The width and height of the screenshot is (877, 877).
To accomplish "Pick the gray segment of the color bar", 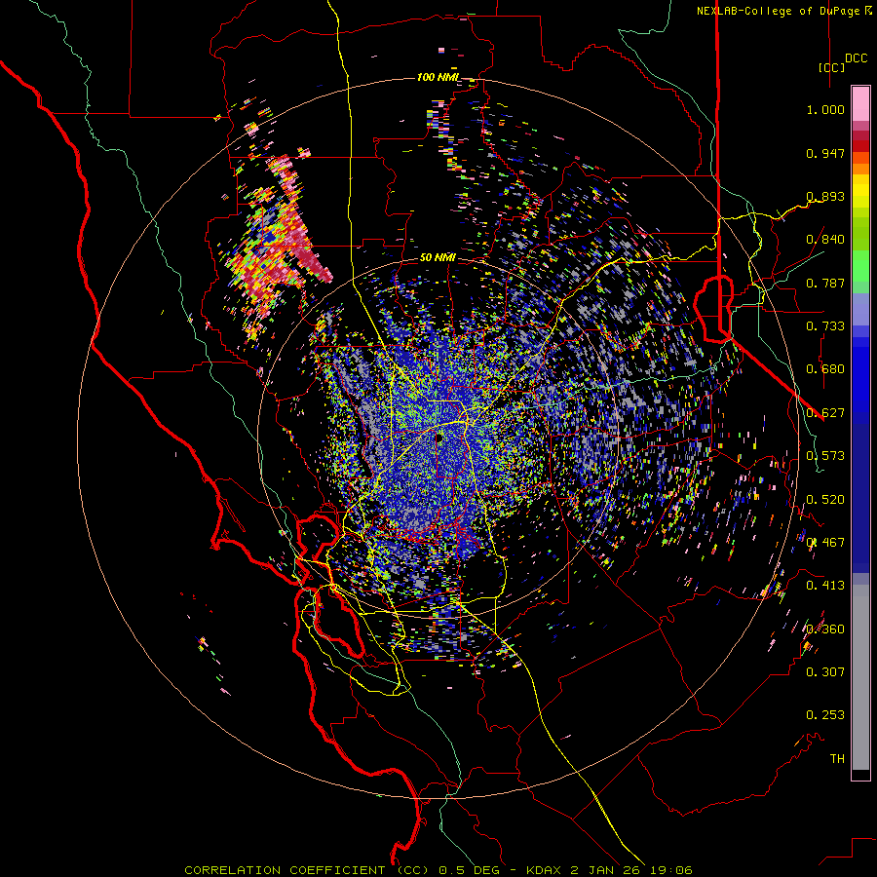I will coord(860,677).
